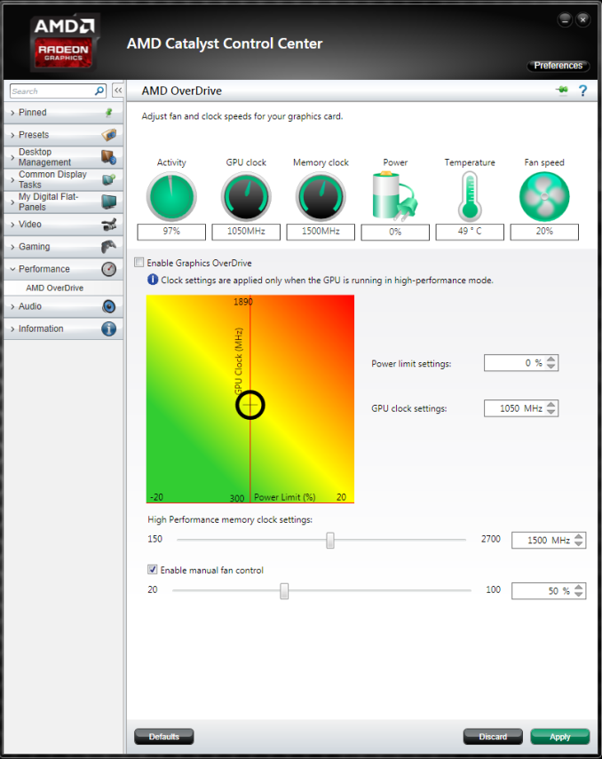Click the Discard button
The image size is (602, 759).
[x=493, y=736]
